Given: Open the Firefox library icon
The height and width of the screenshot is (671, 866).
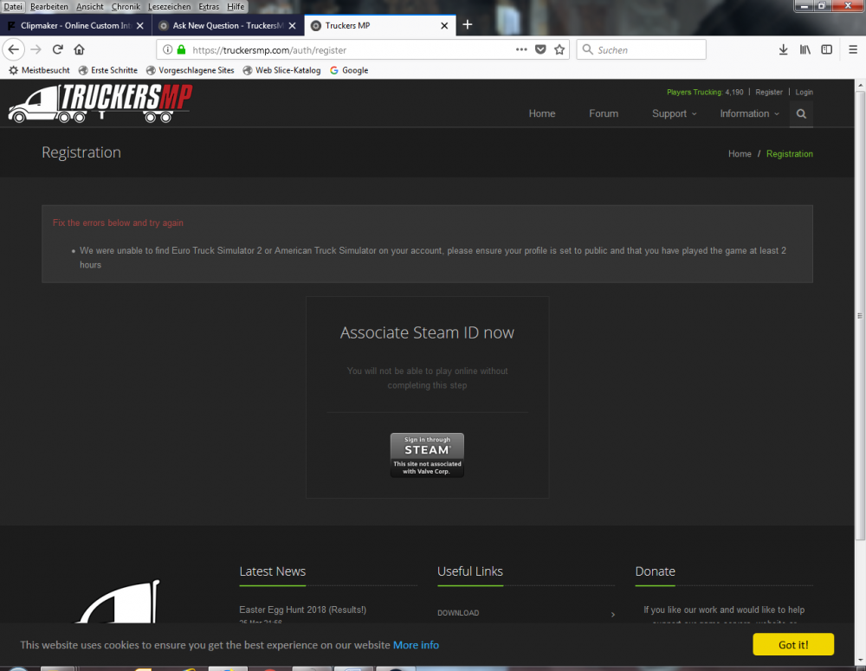Looking at the screenshot, I should click(805, 49).
